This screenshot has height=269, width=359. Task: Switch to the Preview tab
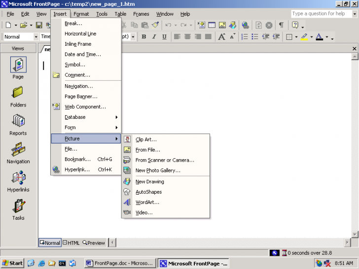94,243
